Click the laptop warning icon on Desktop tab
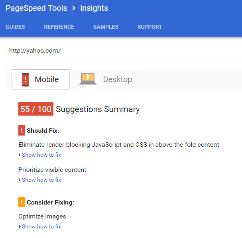 [x=88, y=79]
